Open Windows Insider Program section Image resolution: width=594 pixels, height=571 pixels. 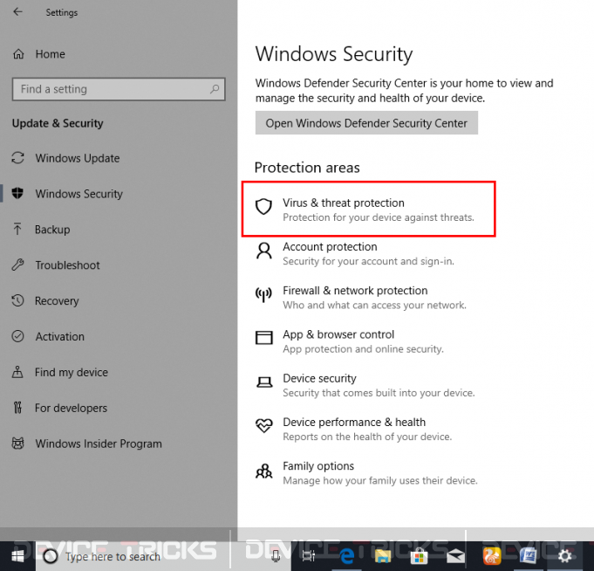(99, 444)
